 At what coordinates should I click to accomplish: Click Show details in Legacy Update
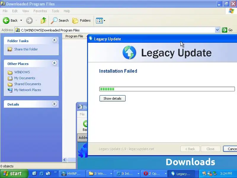click(113, 98)
